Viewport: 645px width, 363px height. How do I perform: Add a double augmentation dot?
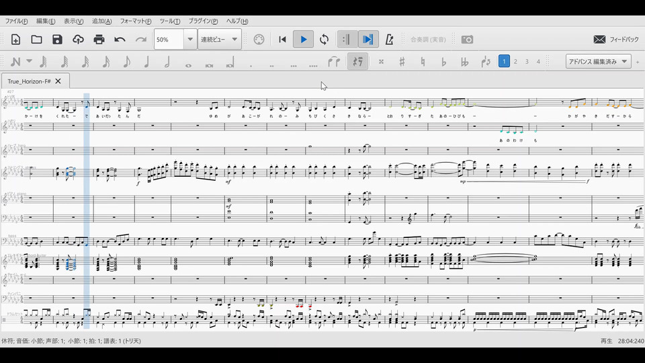click(271, 65)
